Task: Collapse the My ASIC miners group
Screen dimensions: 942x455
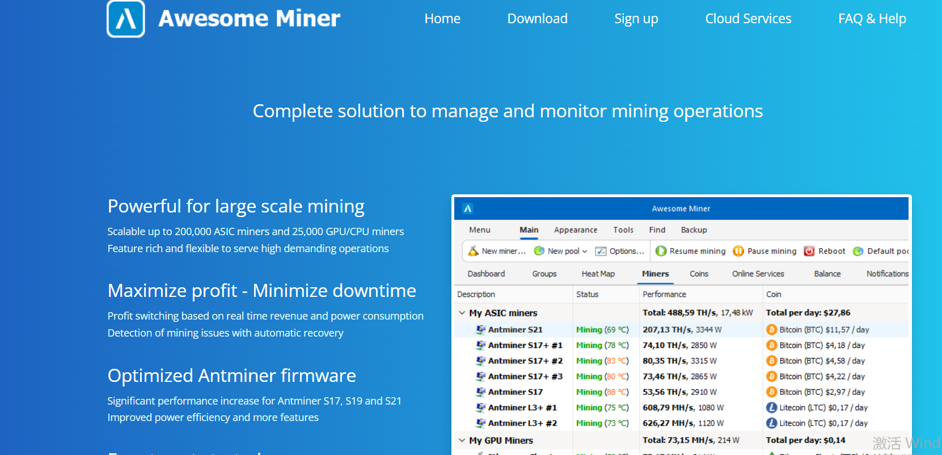Action: pyautogui.click(x=462, y=313)
